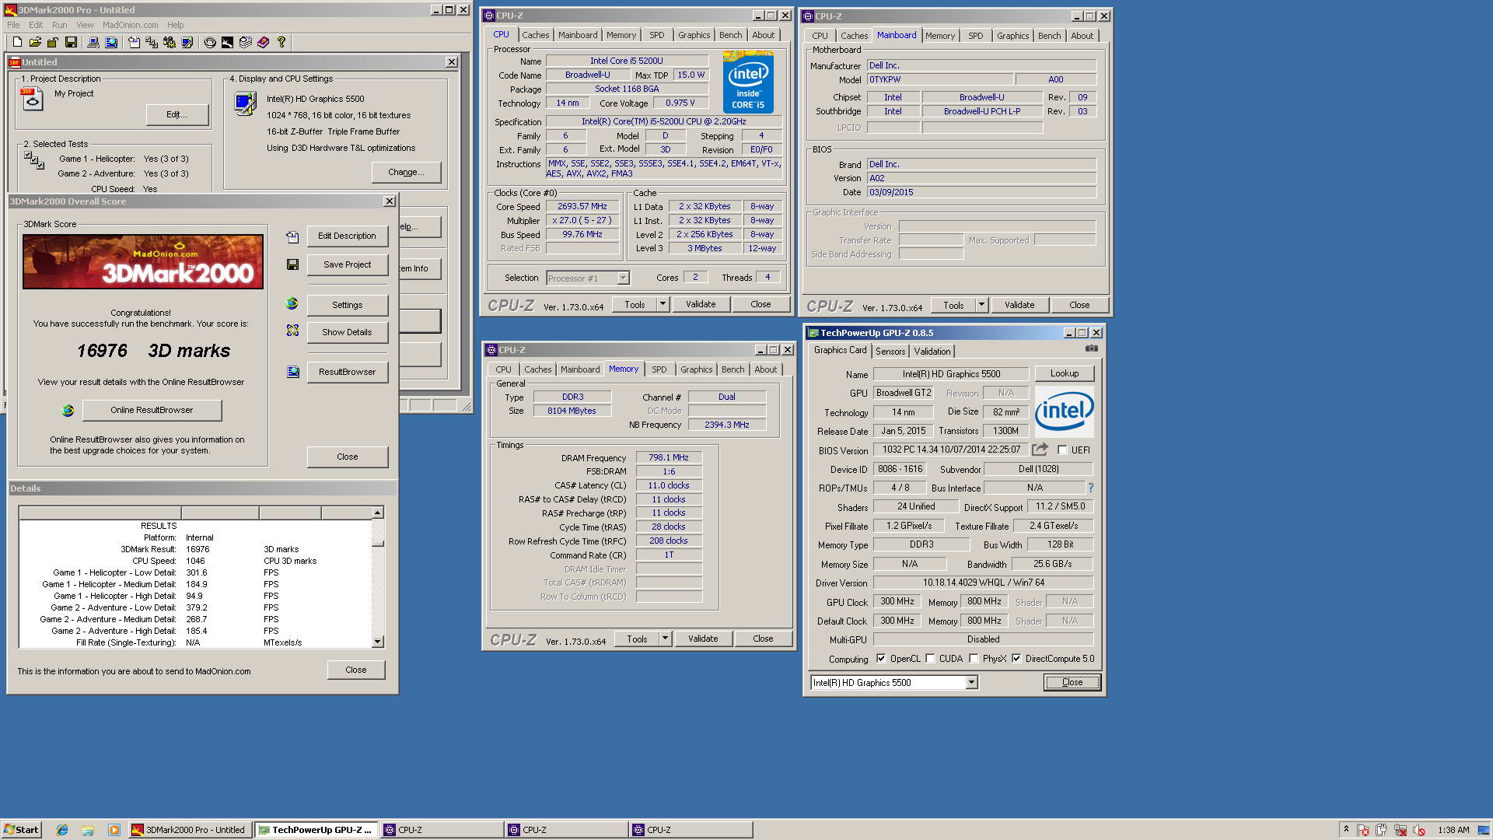
Task: Click the yellow question mark Help toolbar icon
Action: click(x=281, y=42)
